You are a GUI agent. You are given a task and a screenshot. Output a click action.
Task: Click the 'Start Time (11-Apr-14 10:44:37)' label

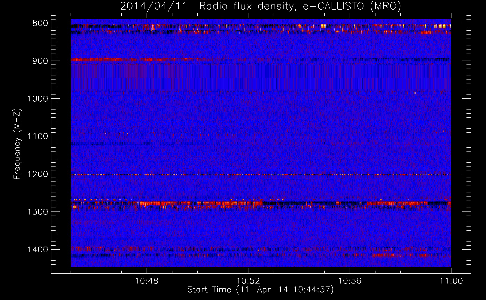pyautogui.click(x=260, y=290)
